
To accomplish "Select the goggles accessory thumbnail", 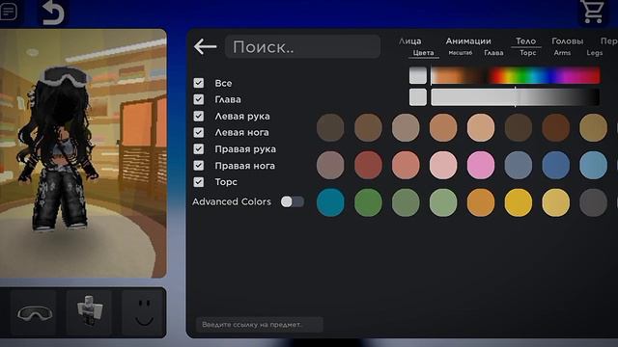I will (x=35, y=313).
